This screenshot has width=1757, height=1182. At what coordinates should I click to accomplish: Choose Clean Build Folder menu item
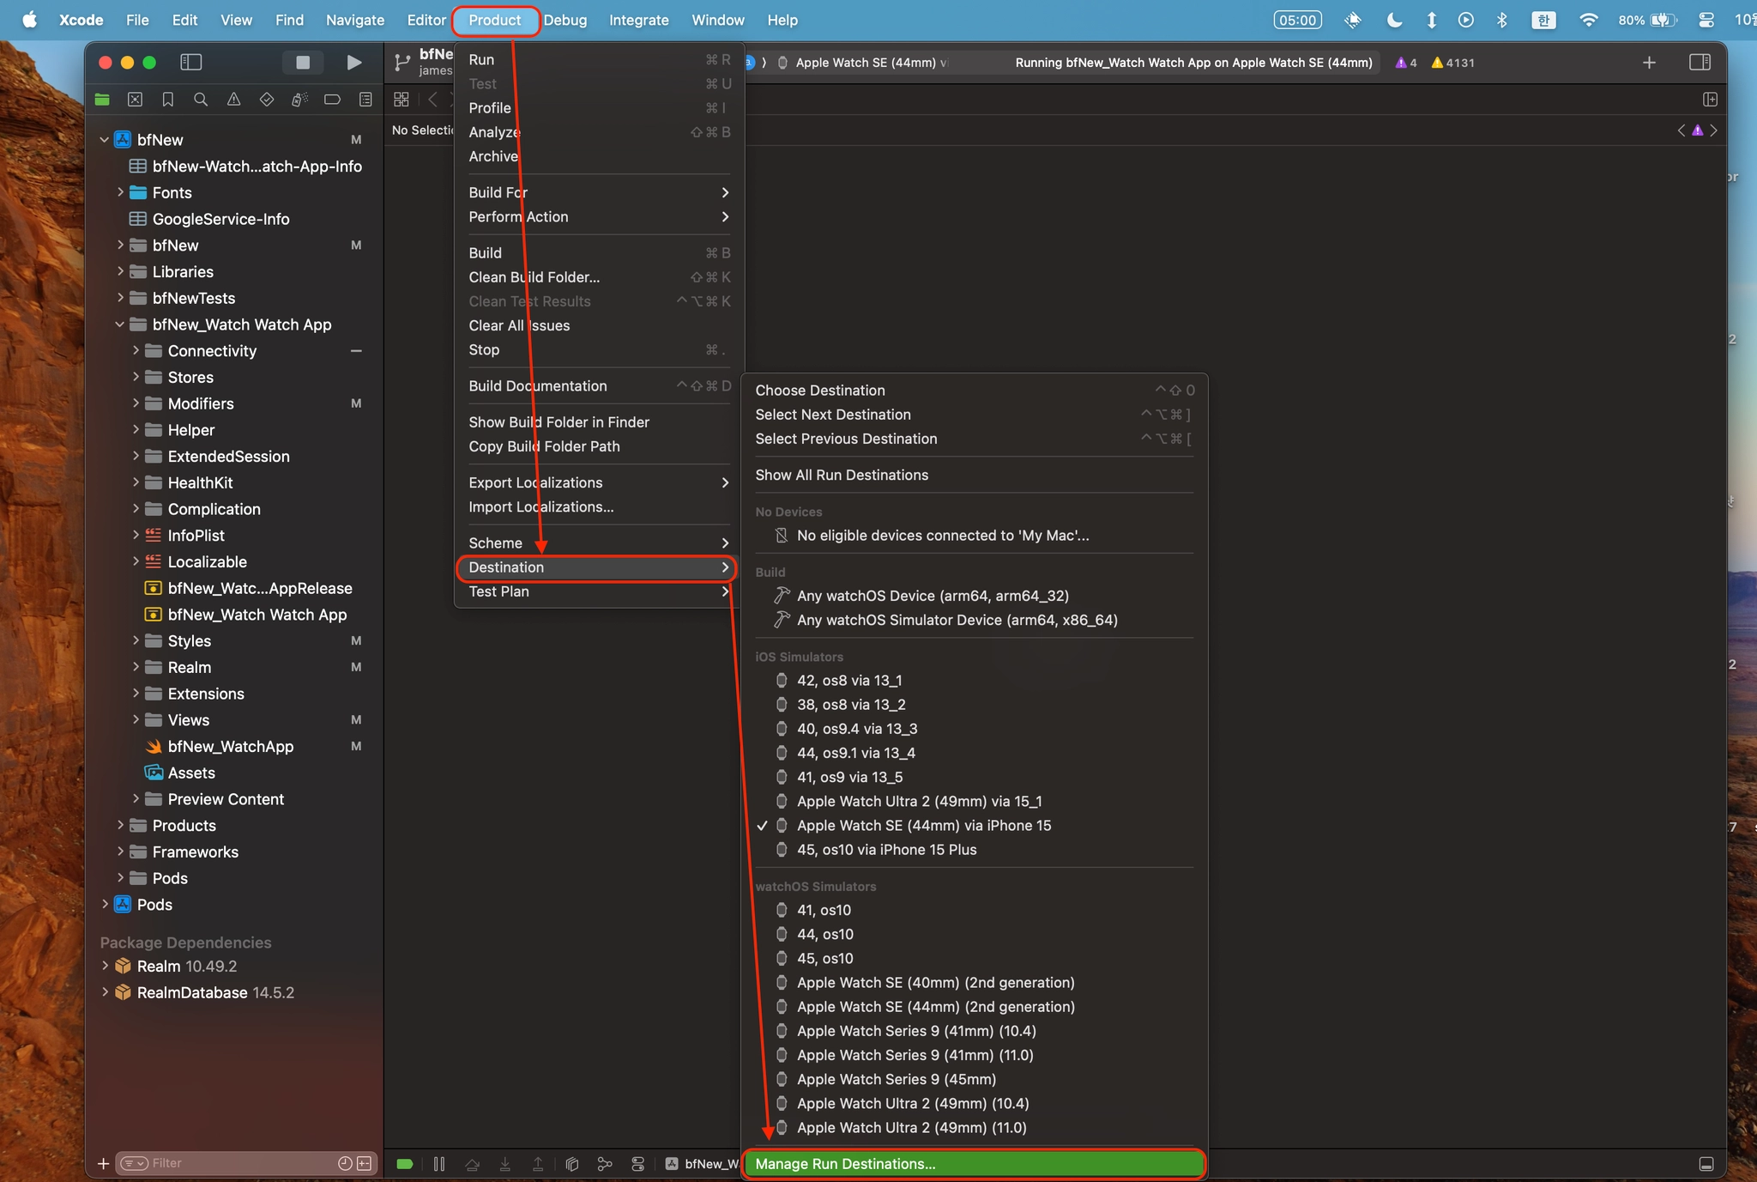(534, 277)
